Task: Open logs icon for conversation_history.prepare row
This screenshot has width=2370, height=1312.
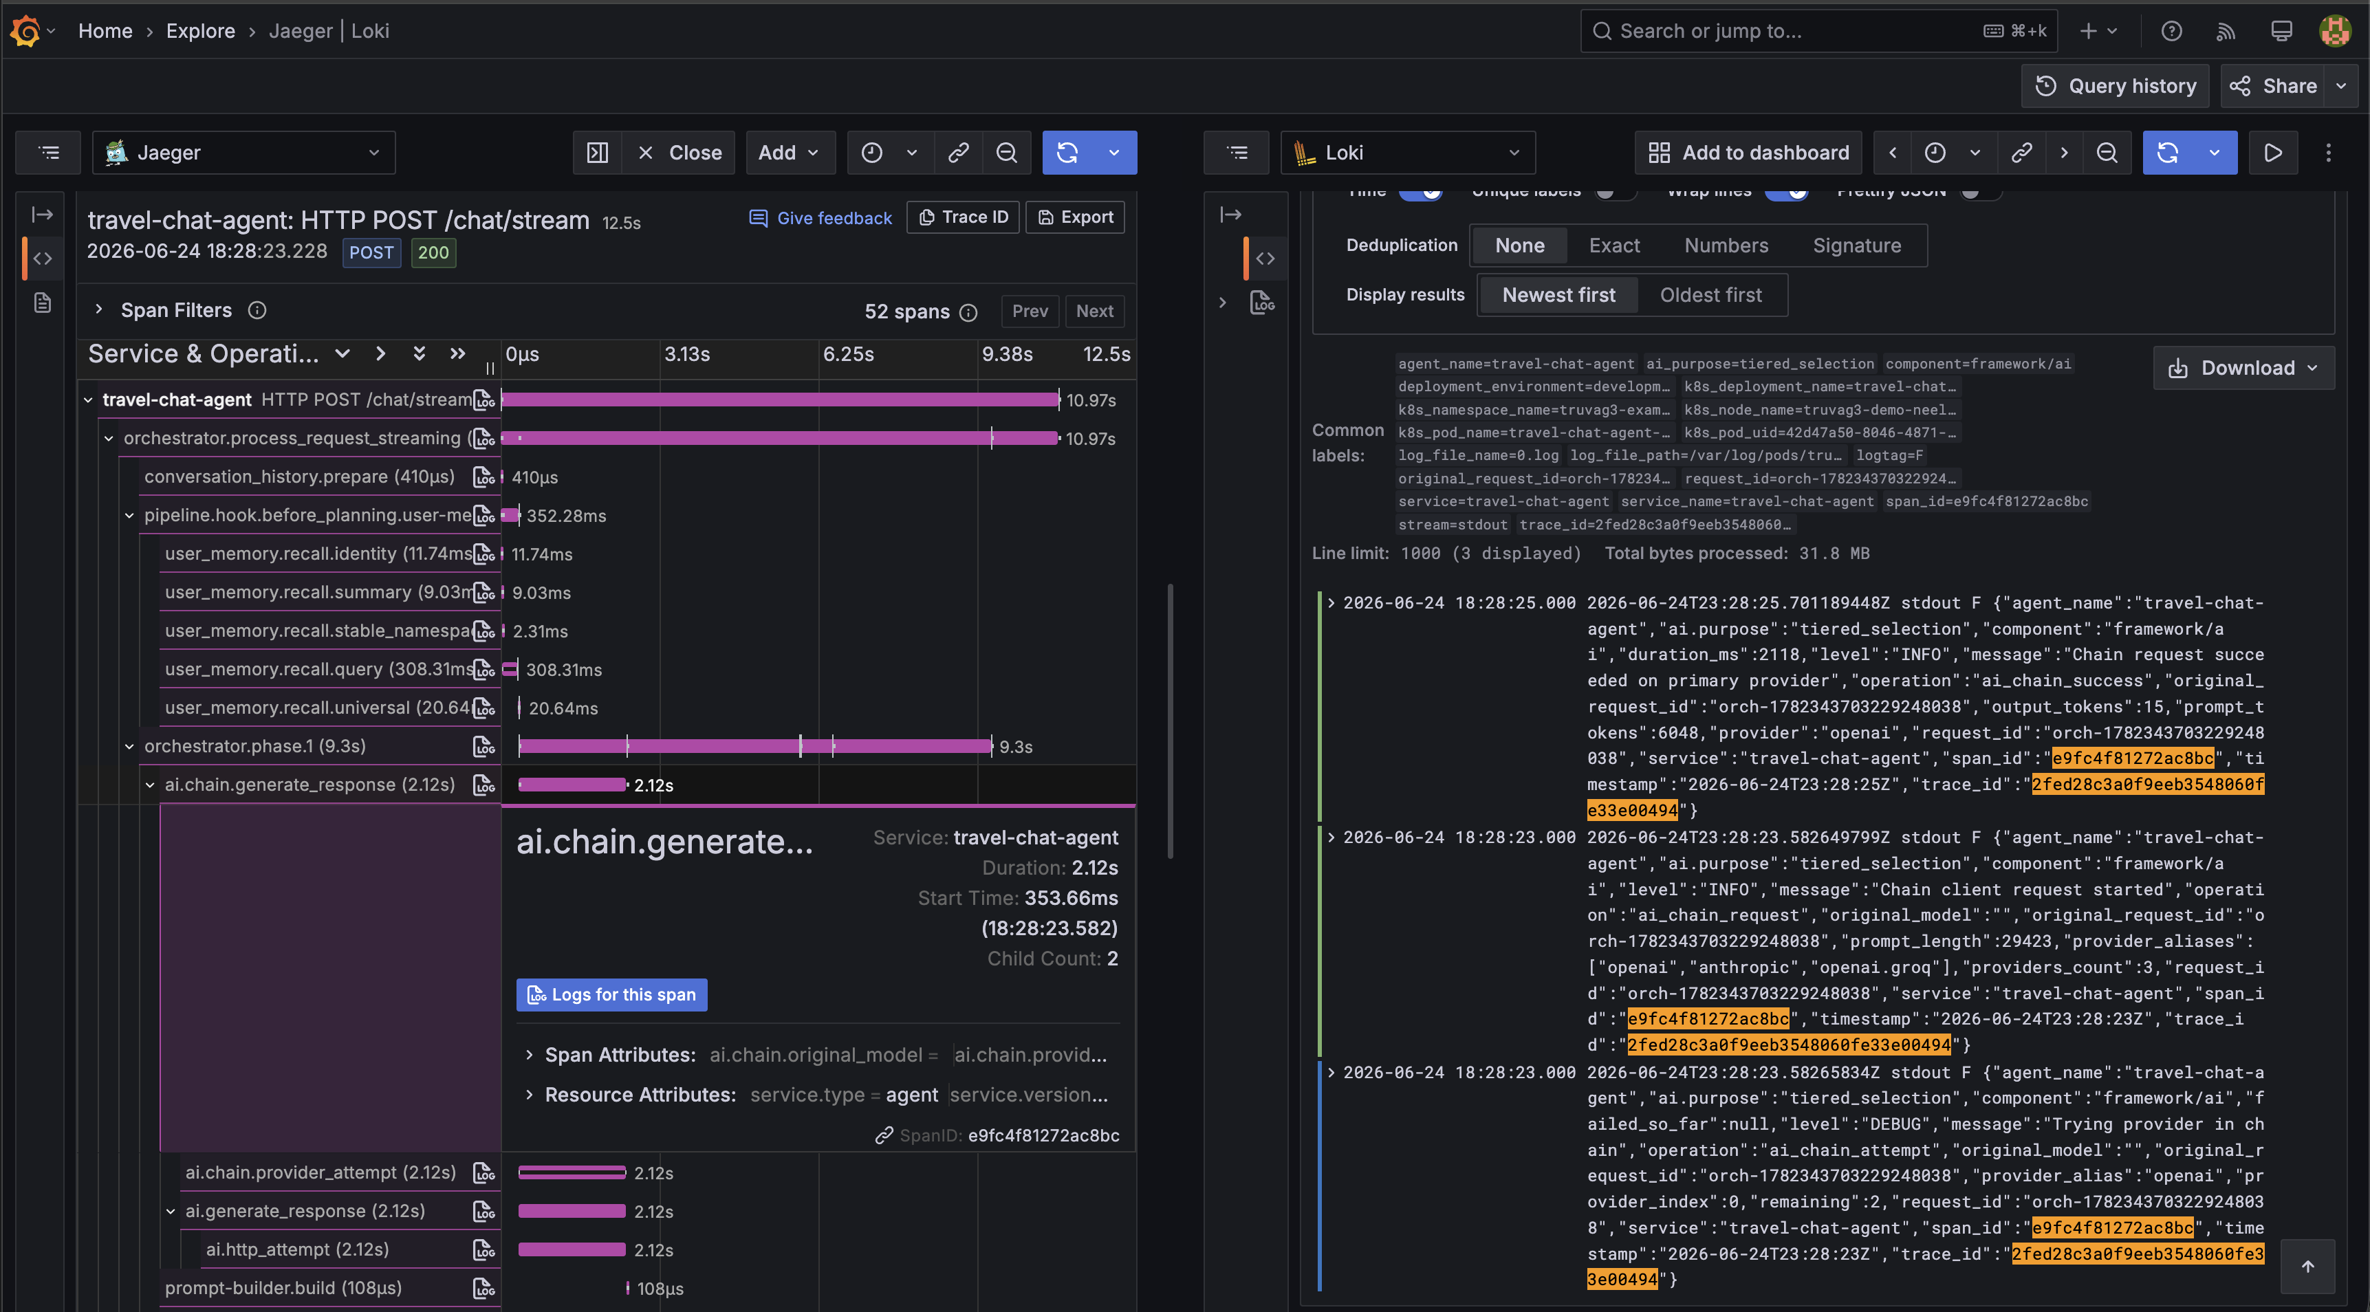Action: pos(484,477)
